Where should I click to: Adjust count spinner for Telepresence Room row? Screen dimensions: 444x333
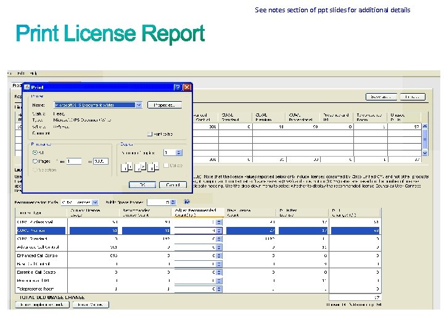(x=218, y=289)
